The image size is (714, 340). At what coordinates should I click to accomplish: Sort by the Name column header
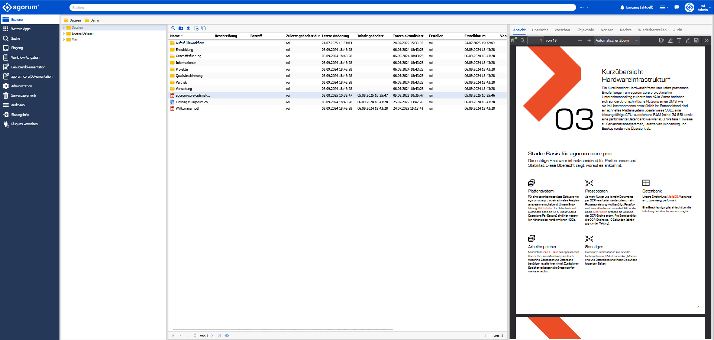point(191,36)
